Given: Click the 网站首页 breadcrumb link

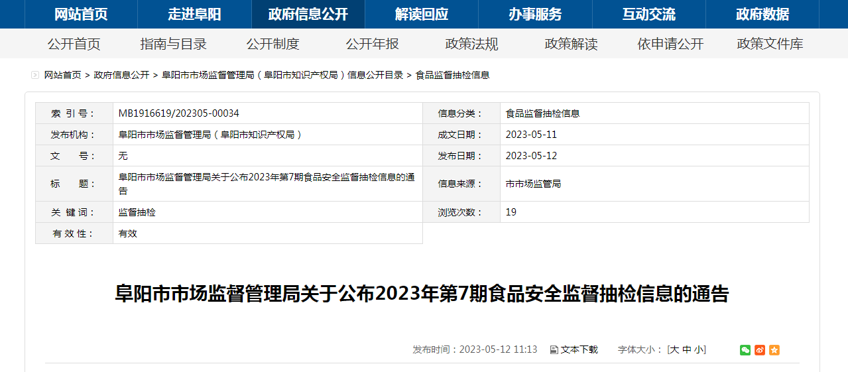Looking at the screenshot, I should (x=63, y=75).
